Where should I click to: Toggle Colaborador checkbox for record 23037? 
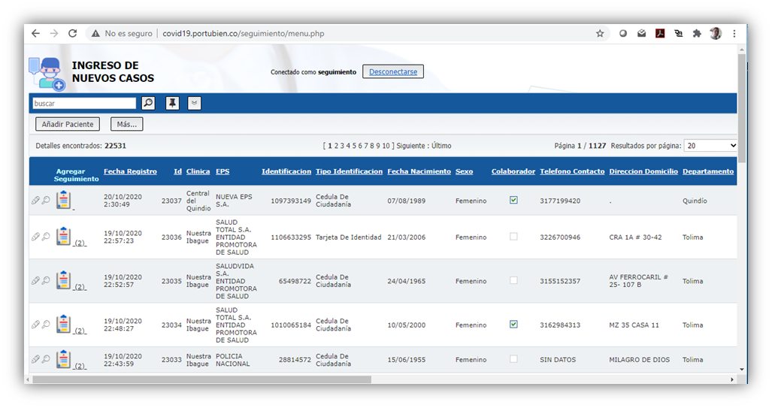513,201
